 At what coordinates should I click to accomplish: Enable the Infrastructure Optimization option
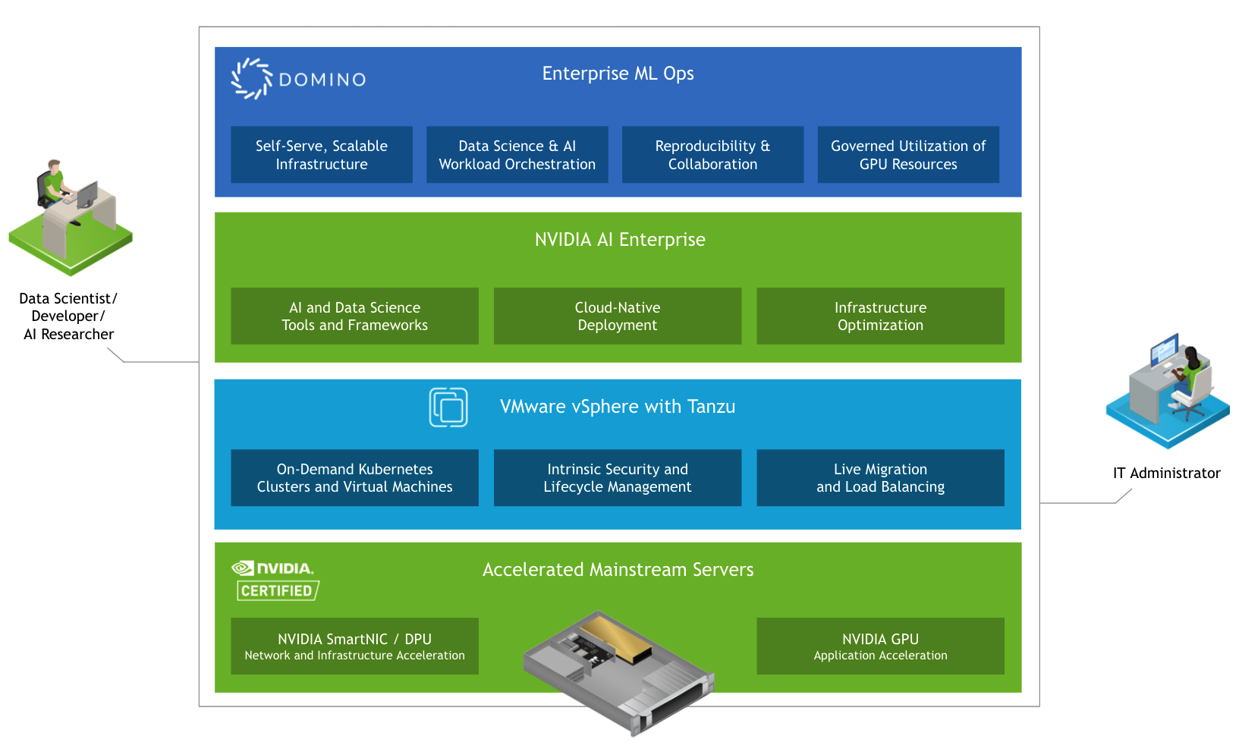[880, 316]
